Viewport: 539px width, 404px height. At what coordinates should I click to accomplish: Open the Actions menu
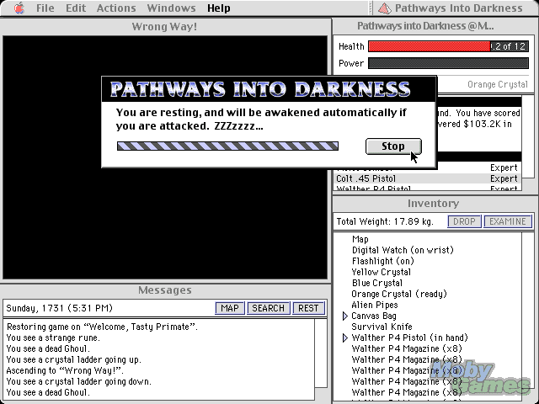coord(116,8)
